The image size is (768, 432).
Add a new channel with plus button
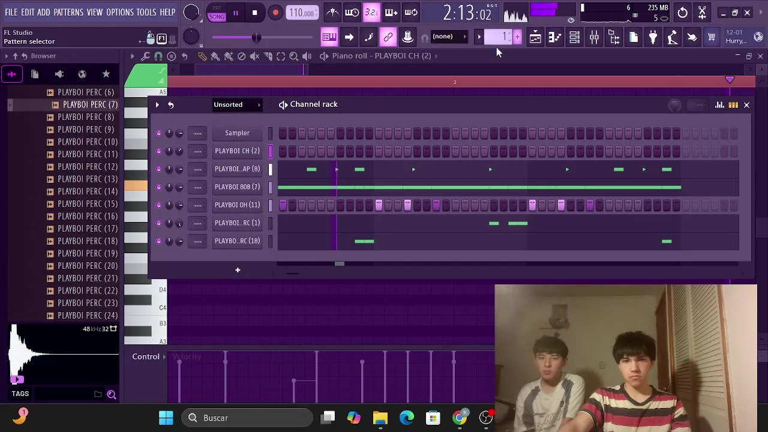point(238,270)
